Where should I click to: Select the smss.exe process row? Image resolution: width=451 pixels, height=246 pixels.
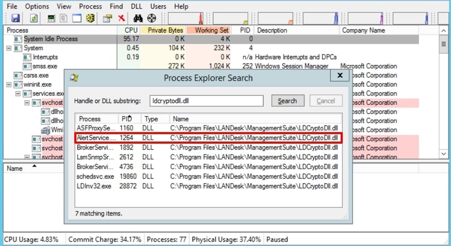click(211, 66)
